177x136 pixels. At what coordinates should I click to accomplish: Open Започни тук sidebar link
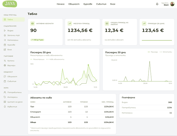click(14, 35)
